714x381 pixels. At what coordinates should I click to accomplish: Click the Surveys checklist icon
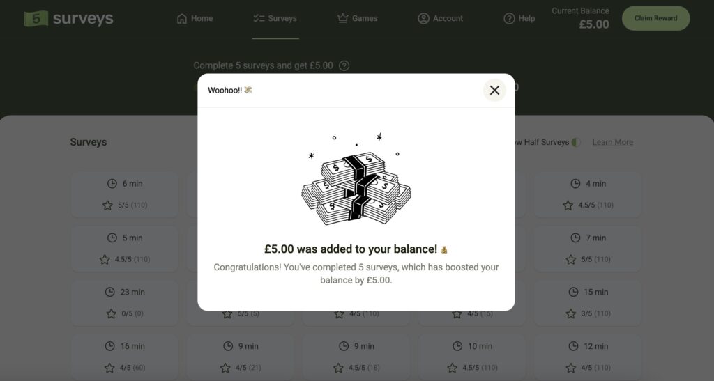coord(259,18)
